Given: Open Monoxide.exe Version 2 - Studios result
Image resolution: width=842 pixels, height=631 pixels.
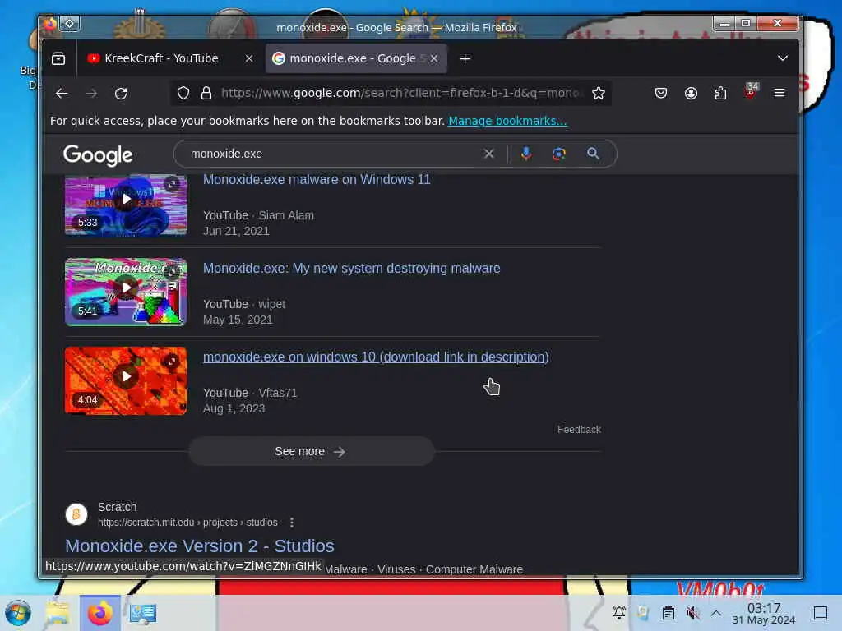Looking at the screenshot, I should coord(200,546).
